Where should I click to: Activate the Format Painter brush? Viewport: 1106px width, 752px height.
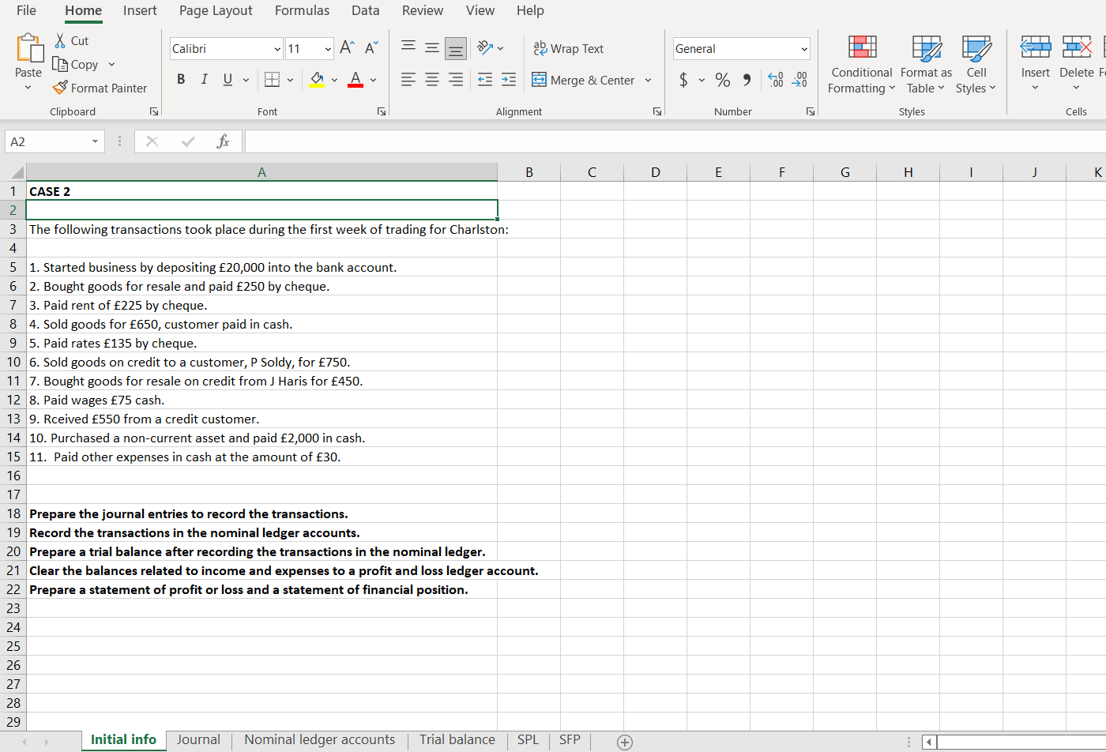(60, 88)
